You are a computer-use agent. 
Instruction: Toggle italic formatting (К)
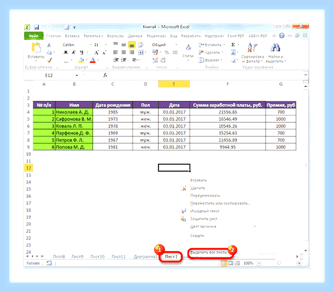[x=74, y=52]
